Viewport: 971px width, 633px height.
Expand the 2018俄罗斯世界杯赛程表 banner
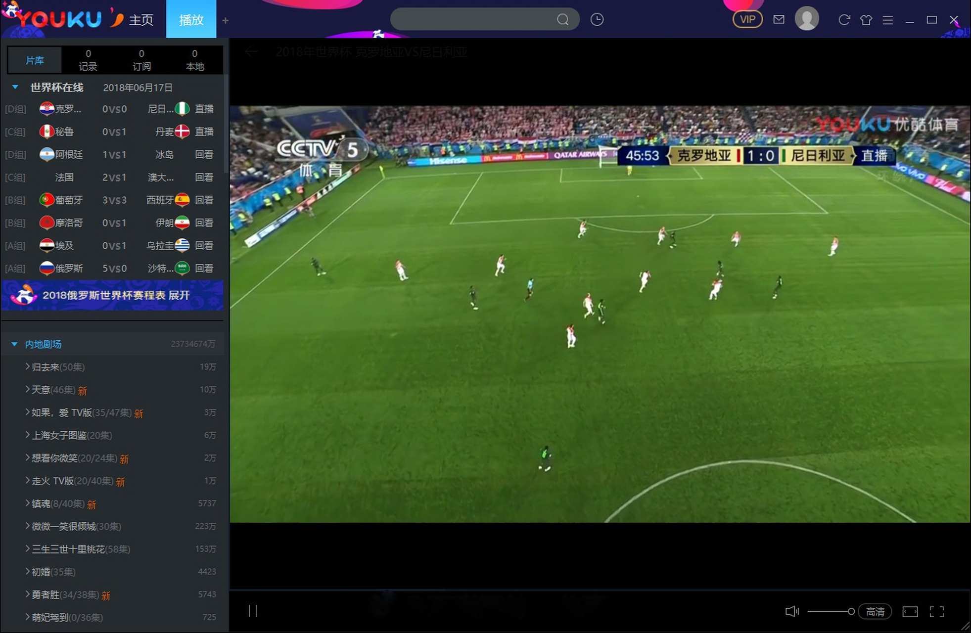(x=112, y=295)
